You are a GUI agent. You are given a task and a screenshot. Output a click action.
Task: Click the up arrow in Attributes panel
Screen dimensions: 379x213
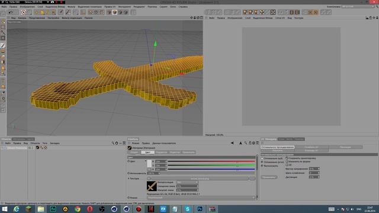(240, 143)
